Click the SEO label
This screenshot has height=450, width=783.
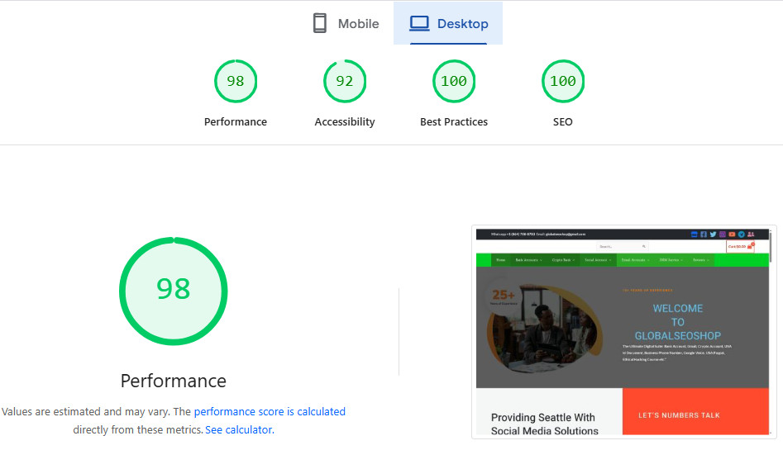tap(563, 121)
